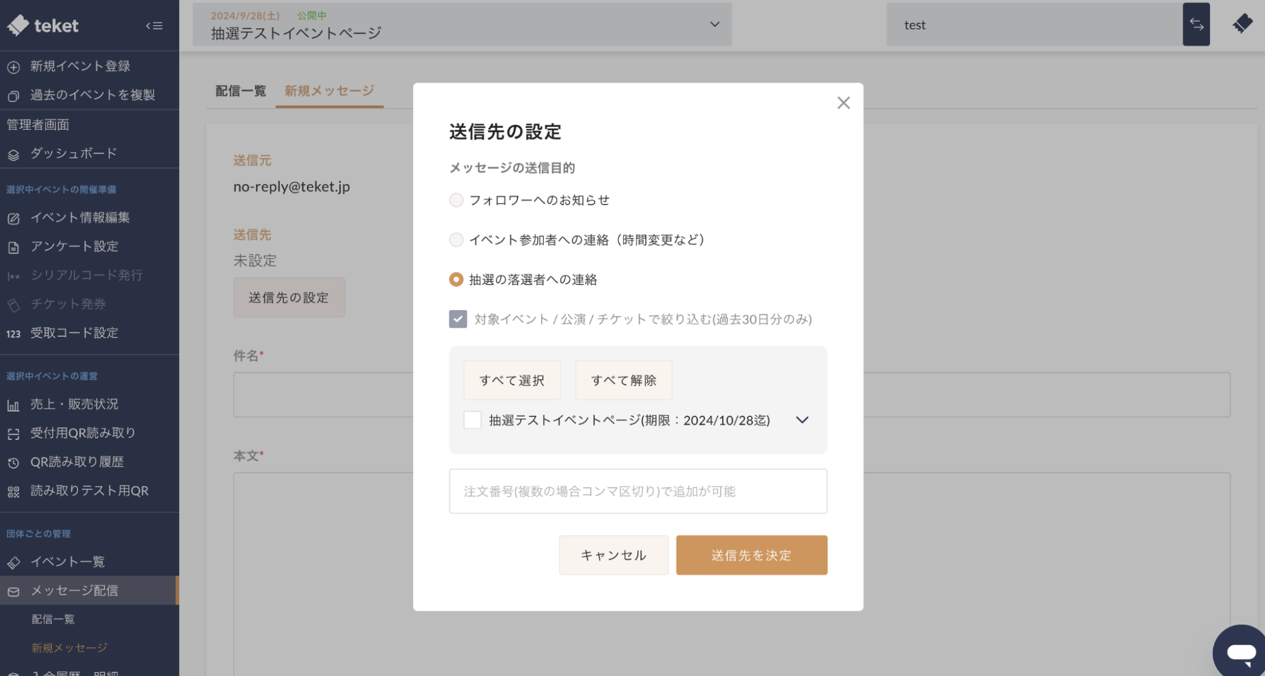The height and width of the screenshot is (676, 1265).
Task: Select イベント参加者への連絡 radio option
Action: [x=456, y=240]
